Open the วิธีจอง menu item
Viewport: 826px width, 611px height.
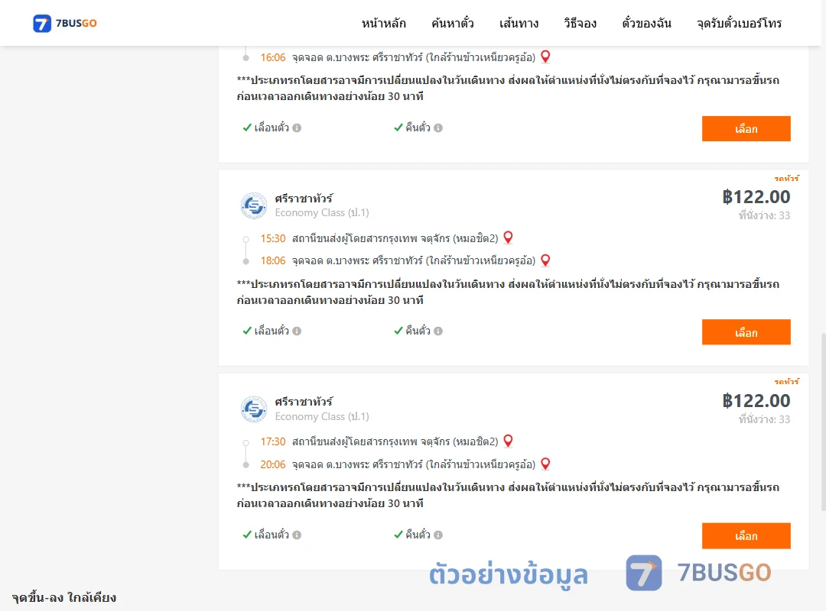(x=580, y=23)
